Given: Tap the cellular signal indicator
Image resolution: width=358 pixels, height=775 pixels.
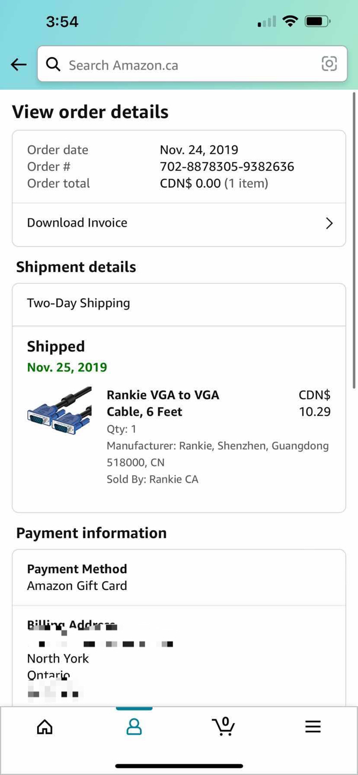Looking at the screenshot, I should [267, 22].
